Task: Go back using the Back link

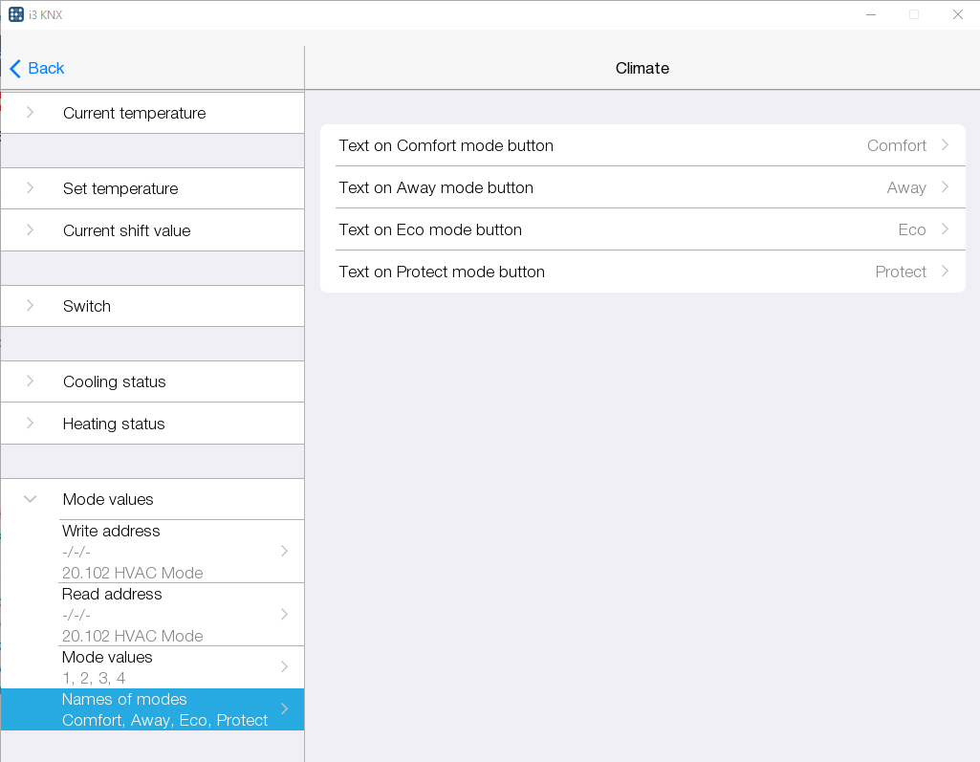Action: click(46, 68)
